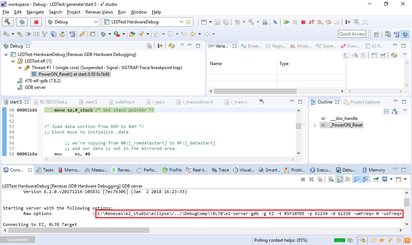Click the Debug bug launch button
This screenshot has height=245, width=412.
(22, 22)
